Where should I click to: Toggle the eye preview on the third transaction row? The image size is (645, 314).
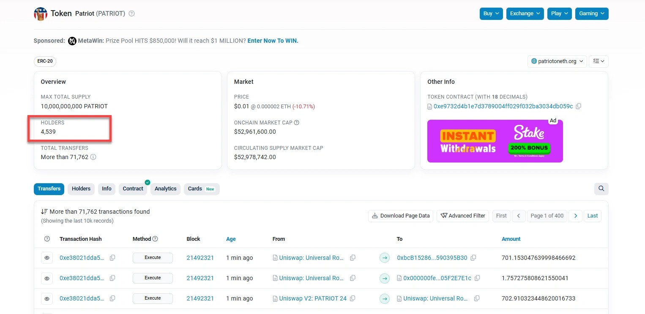tap(47, 298)
